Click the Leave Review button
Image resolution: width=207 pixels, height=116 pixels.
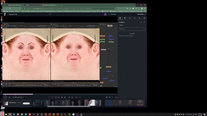pyautogui.click(x=141, y=14)
